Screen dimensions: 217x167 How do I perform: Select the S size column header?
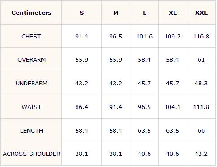81,13
